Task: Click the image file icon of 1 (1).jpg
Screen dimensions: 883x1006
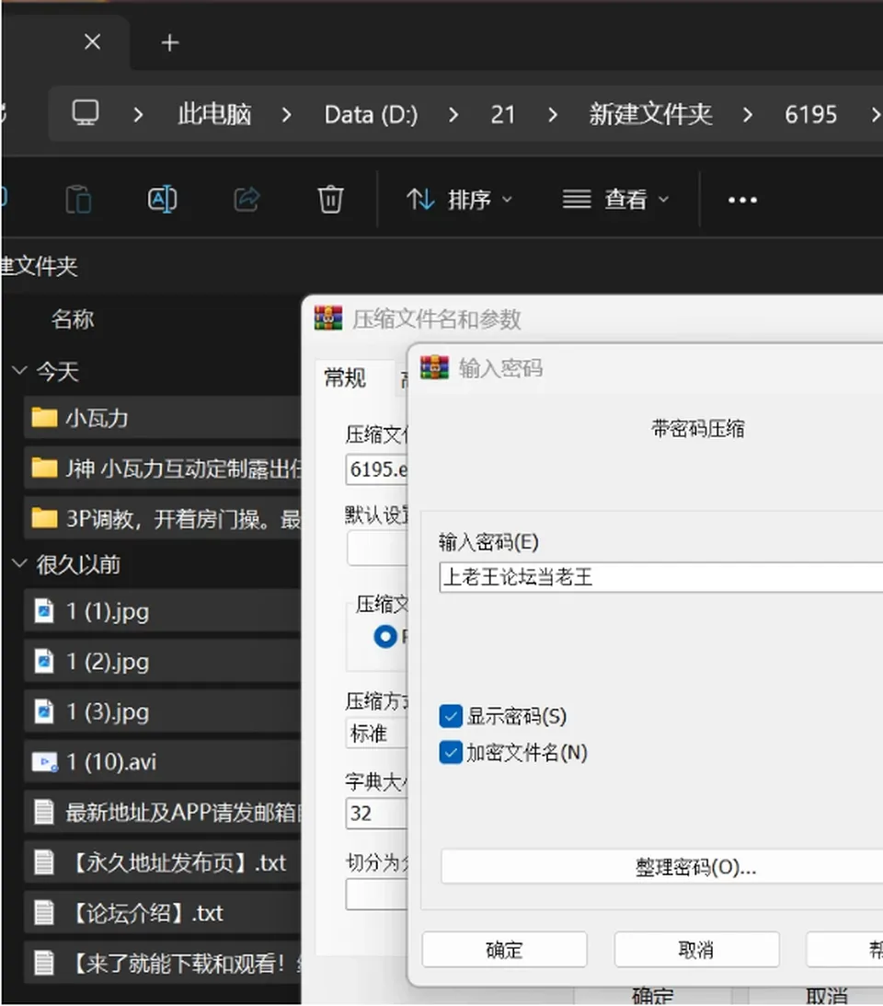Action: pyautogui.click(x=44, y=611)
